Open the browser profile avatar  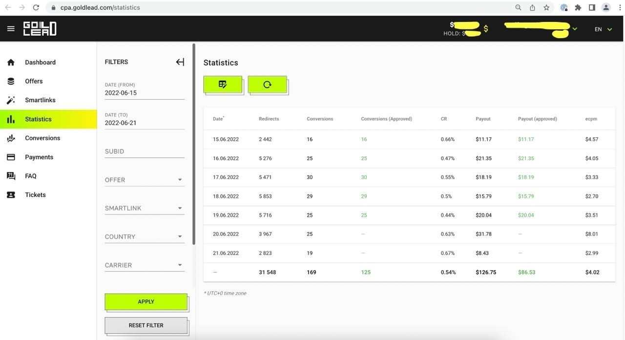point(606,7)
